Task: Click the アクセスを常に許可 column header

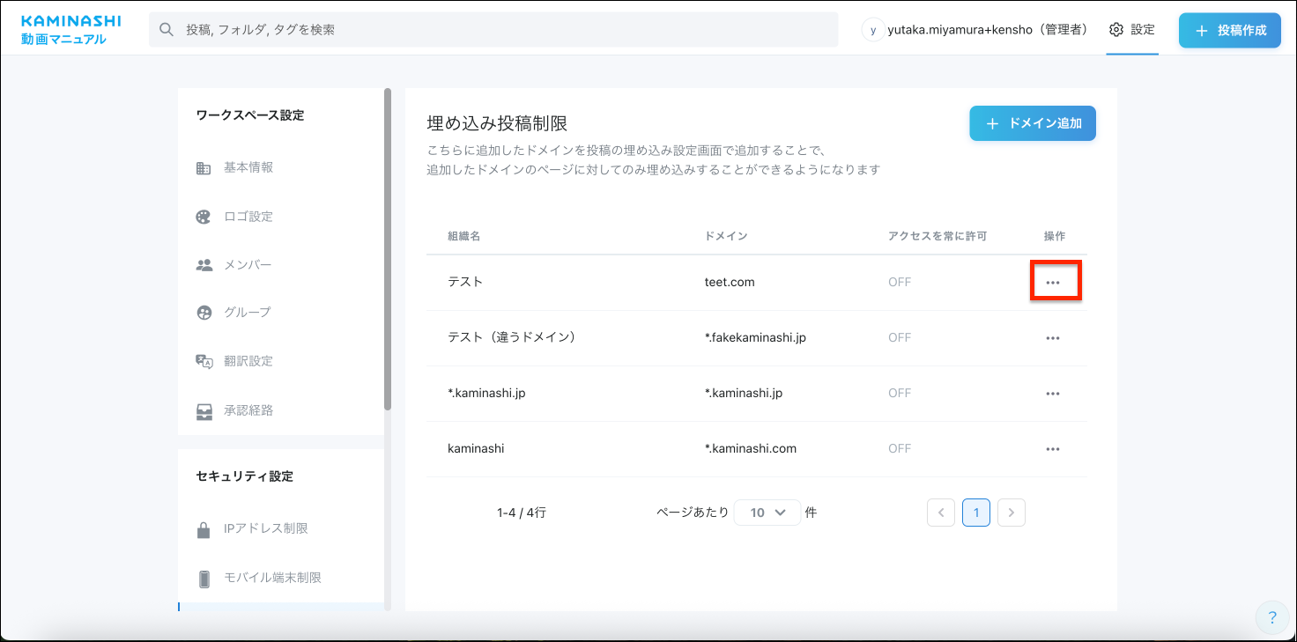Action: (x=938, y=236)
